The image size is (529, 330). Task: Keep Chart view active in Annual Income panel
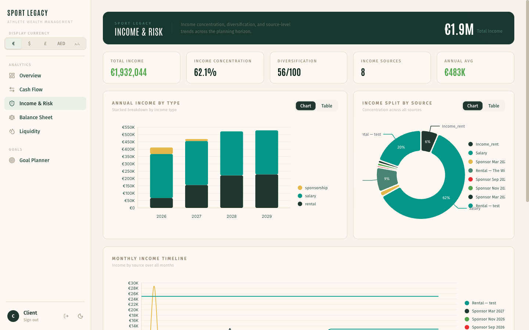pos(305,106)
